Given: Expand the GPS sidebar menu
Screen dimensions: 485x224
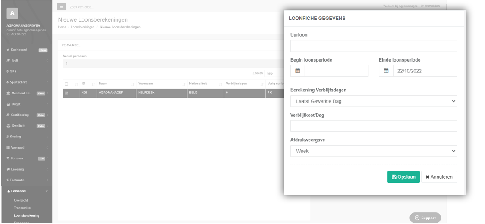Looking at the screenshot, I should pyautogui.click(x=26, y=72).
